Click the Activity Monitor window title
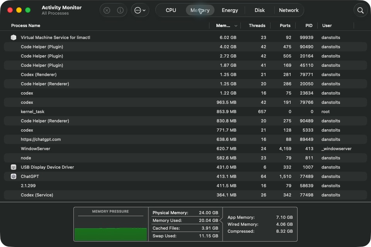Viewport: 371px width, 247px height. point(61,8)
